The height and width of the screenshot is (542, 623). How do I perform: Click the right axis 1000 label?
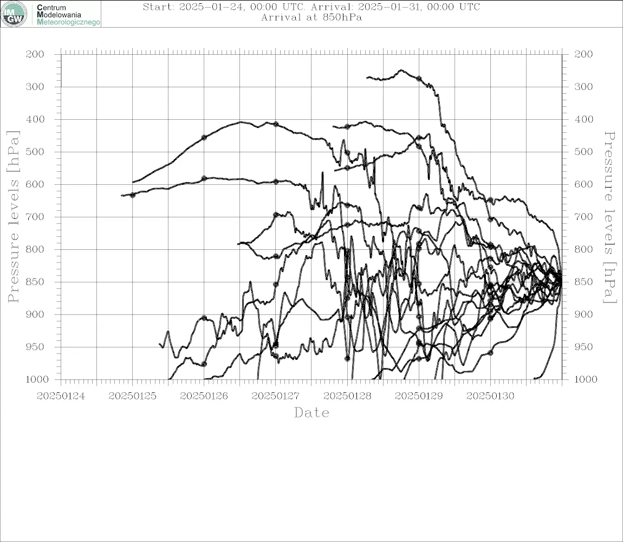coord(586,379)
